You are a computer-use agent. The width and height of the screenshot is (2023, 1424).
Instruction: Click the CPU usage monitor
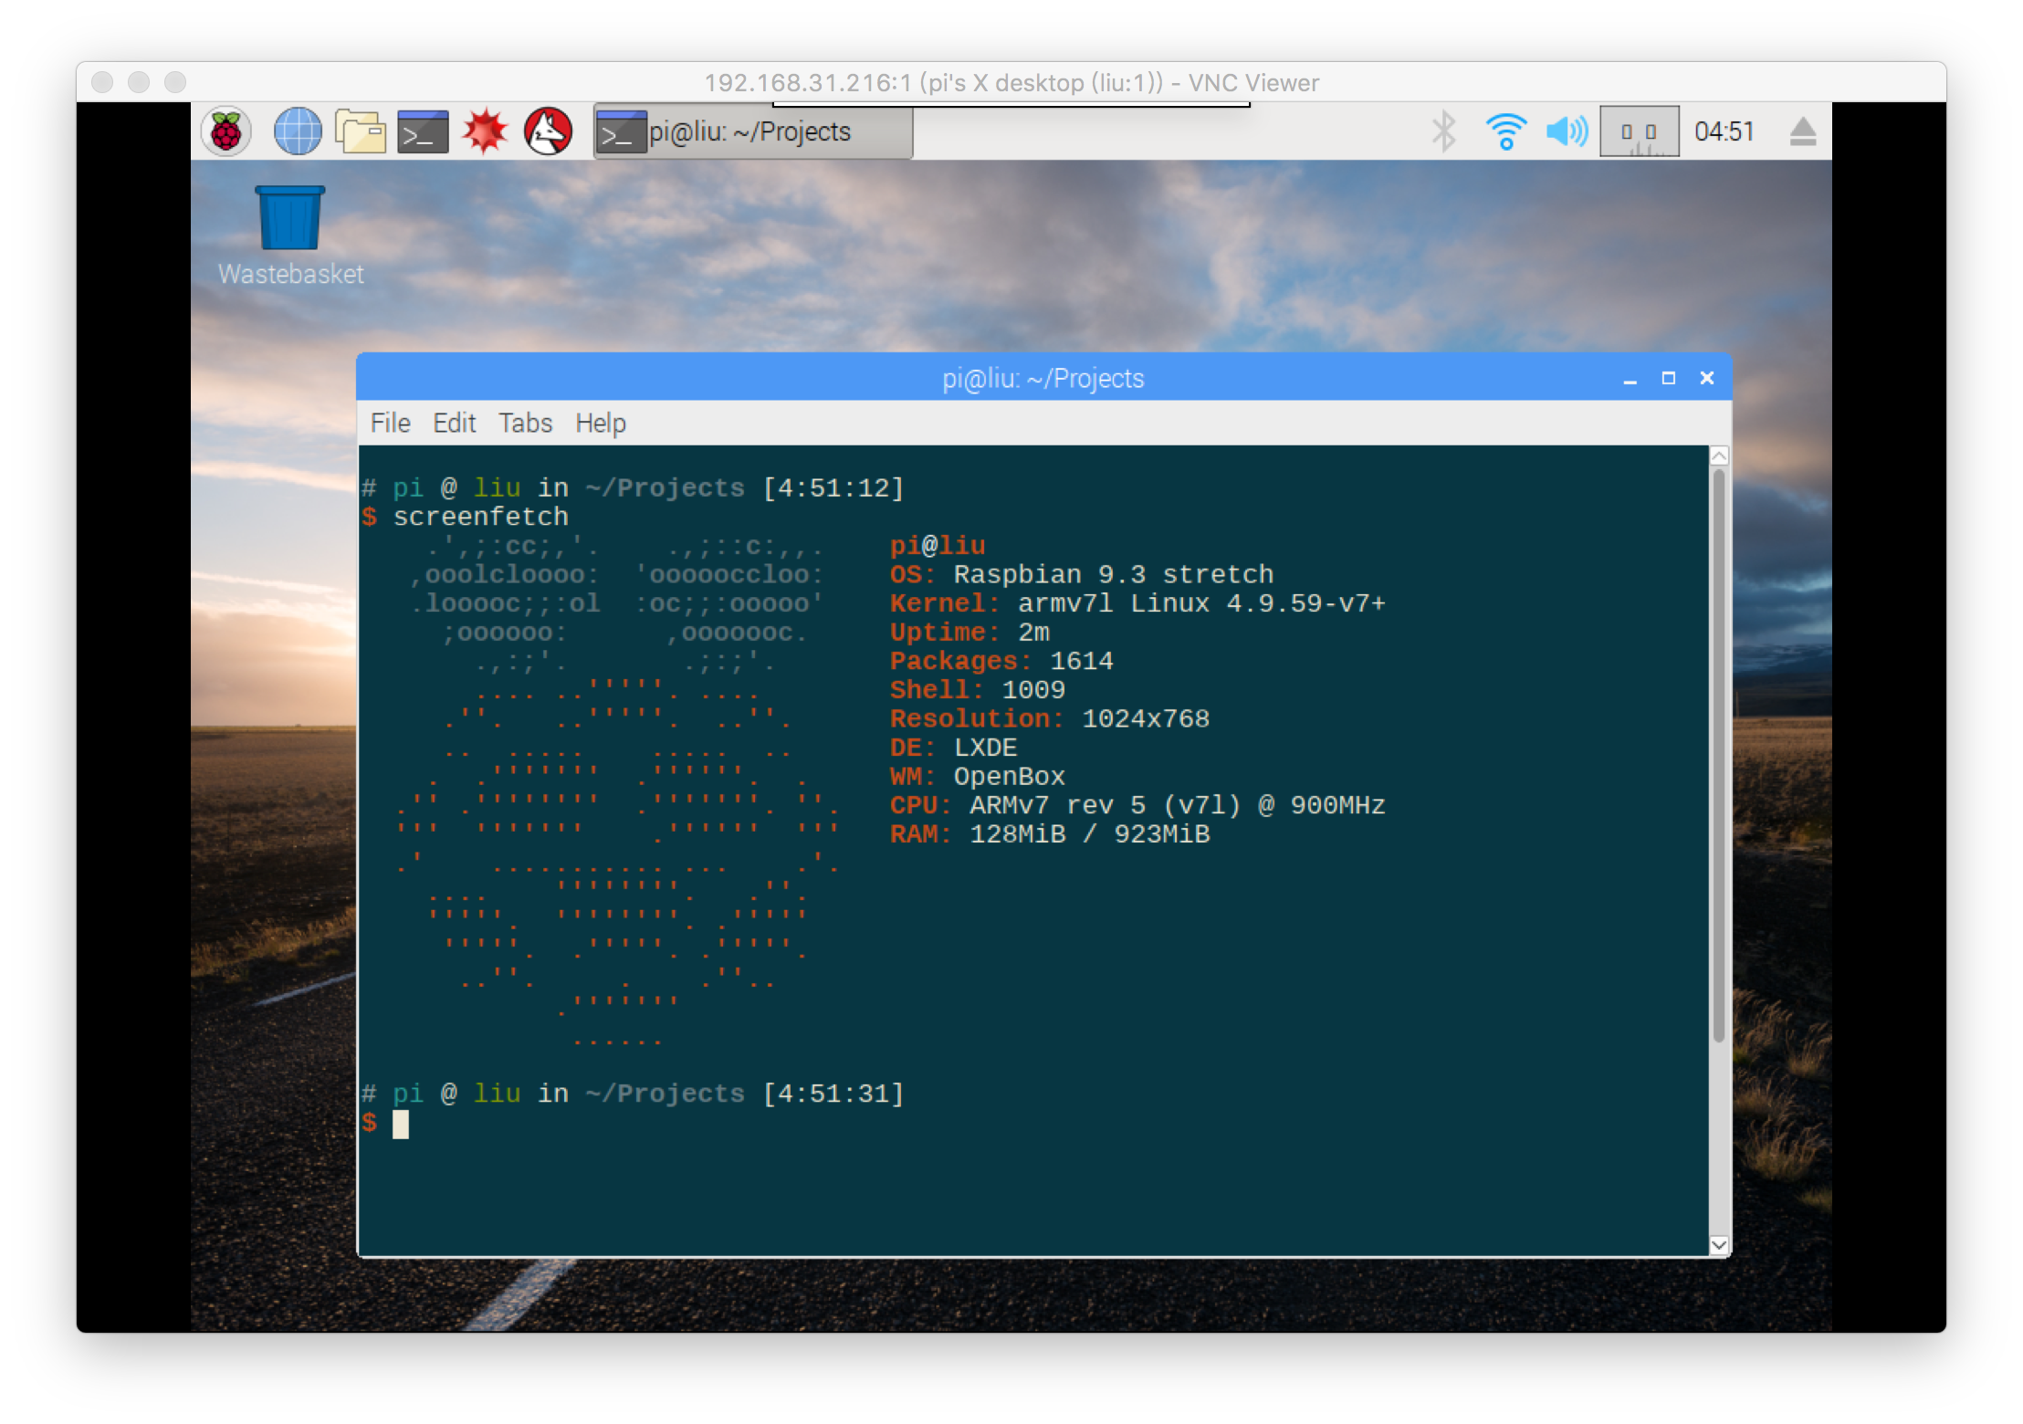coord(1639,132)
